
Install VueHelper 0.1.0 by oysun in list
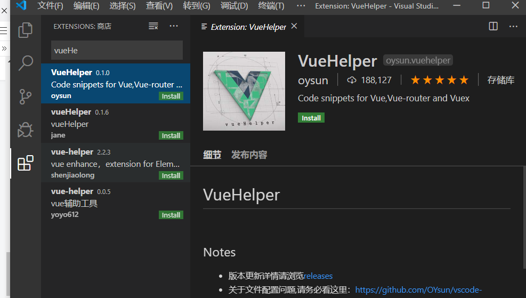(171, 96)
